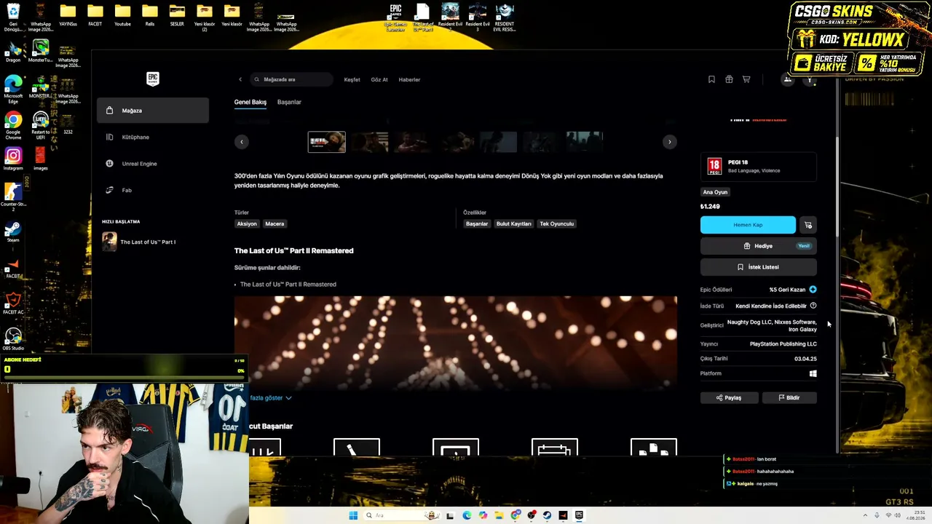Screen dimensions: 932x524
Task: Click the Başarılar feature tag
Action: coord(477,224)
